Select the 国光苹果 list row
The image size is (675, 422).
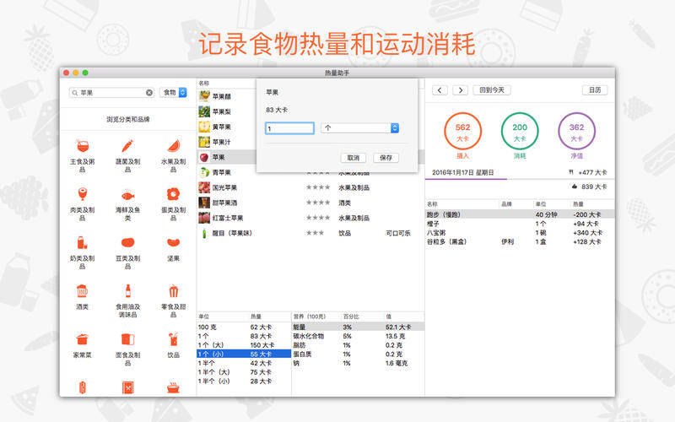(x=310, y=187)
